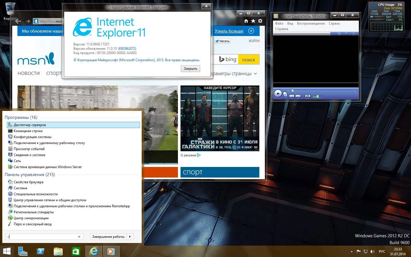Image resolution: width=411 pixels, height=257 pixels.
Task: Open Guardians of Galaxy ad banner
Action: pos(220,118)
